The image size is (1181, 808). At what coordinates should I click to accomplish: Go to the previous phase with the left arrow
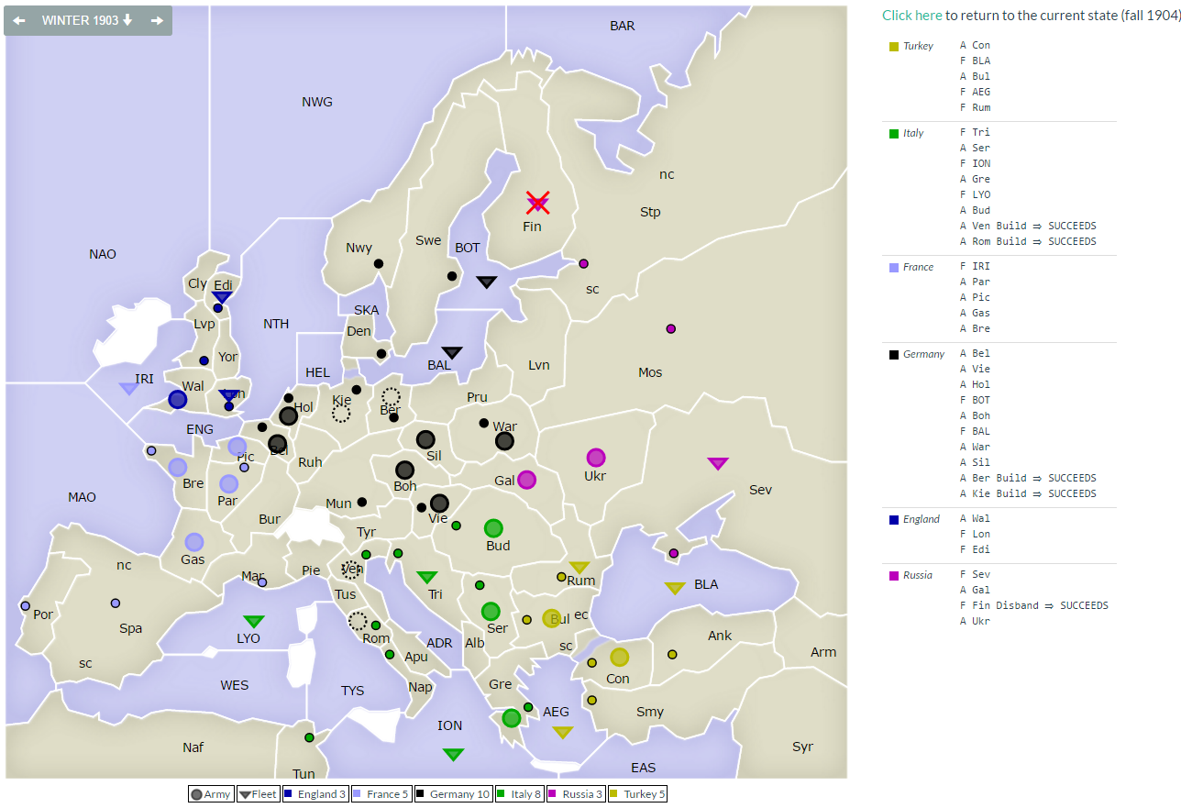(x=18, y=20)
